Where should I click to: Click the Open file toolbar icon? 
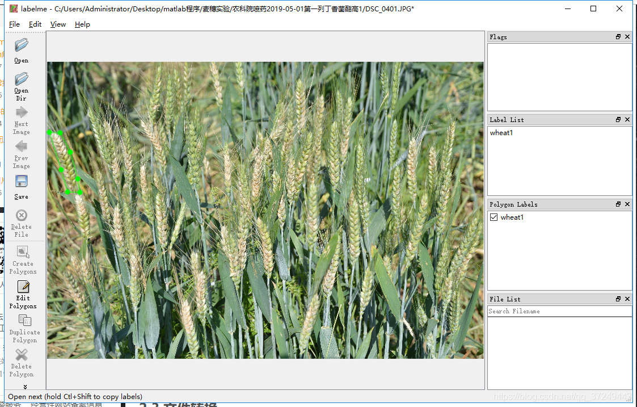coord(22,45)
